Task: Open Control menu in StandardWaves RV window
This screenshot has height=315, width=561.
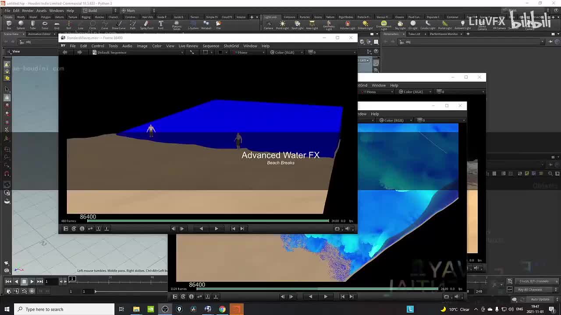Action: click(x=97, y=46)
